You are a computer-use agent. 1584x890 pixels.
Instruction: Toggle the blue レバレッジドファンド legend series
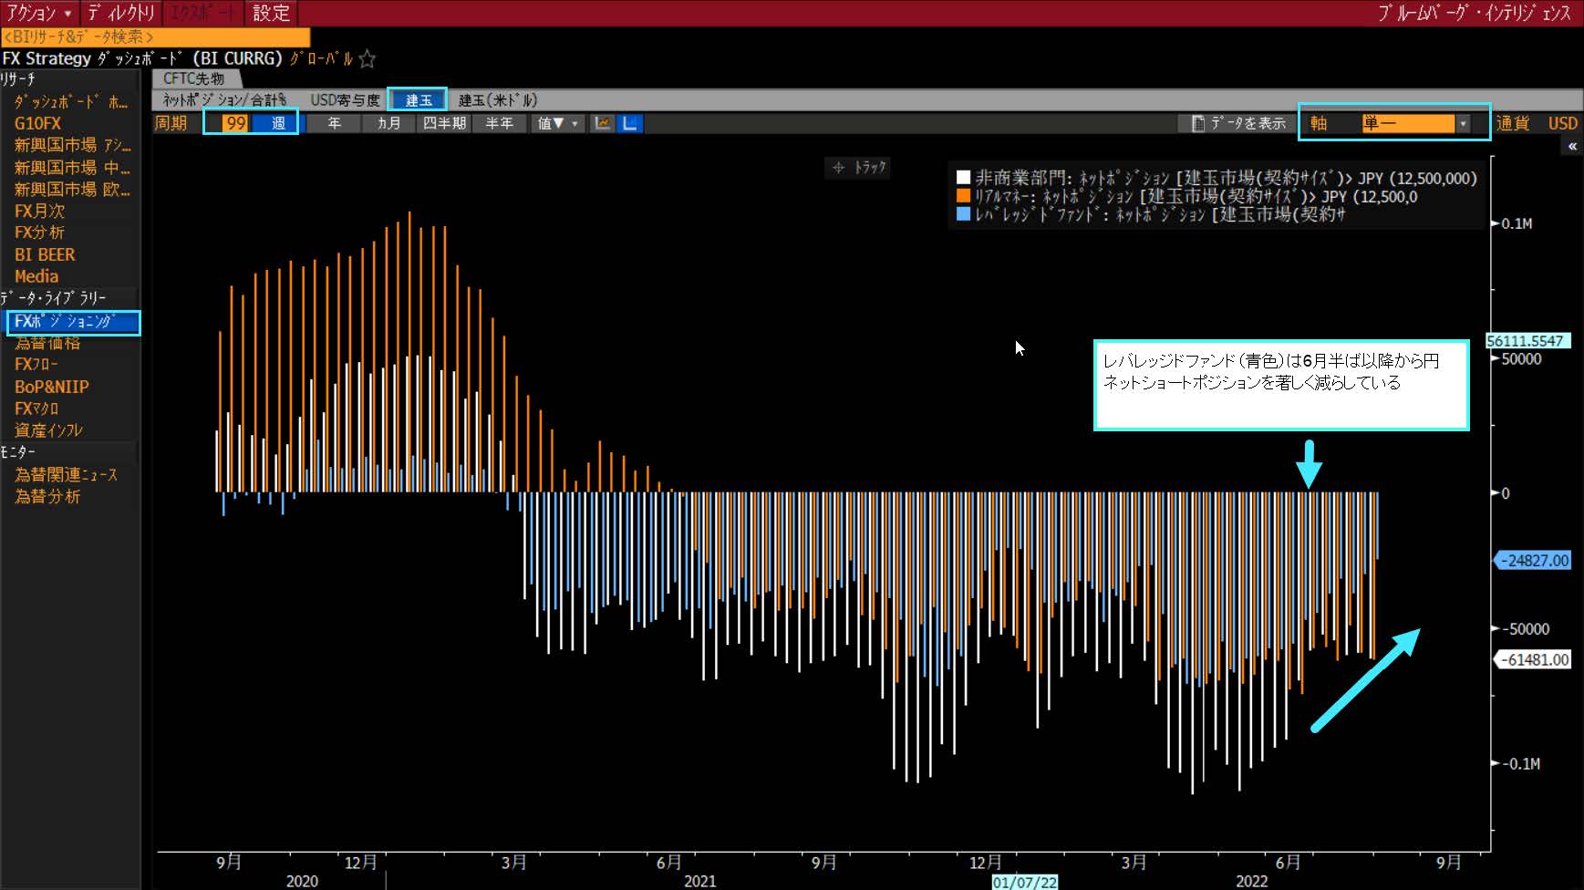(963, 214)
